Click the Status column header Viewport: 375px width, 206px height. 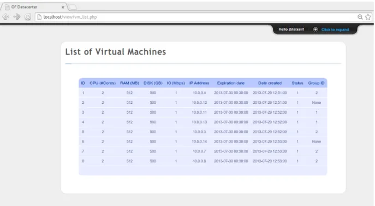(x=297, y=83)
